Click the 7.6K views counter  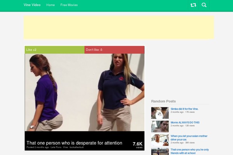137,145
